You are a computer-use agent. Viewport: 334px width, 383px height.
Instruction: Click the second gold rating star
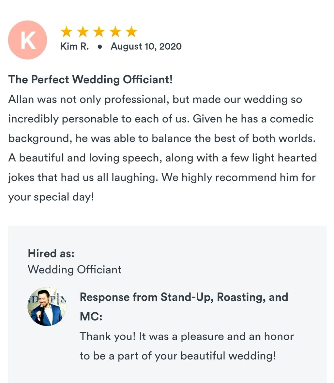(x=83, y=31)
